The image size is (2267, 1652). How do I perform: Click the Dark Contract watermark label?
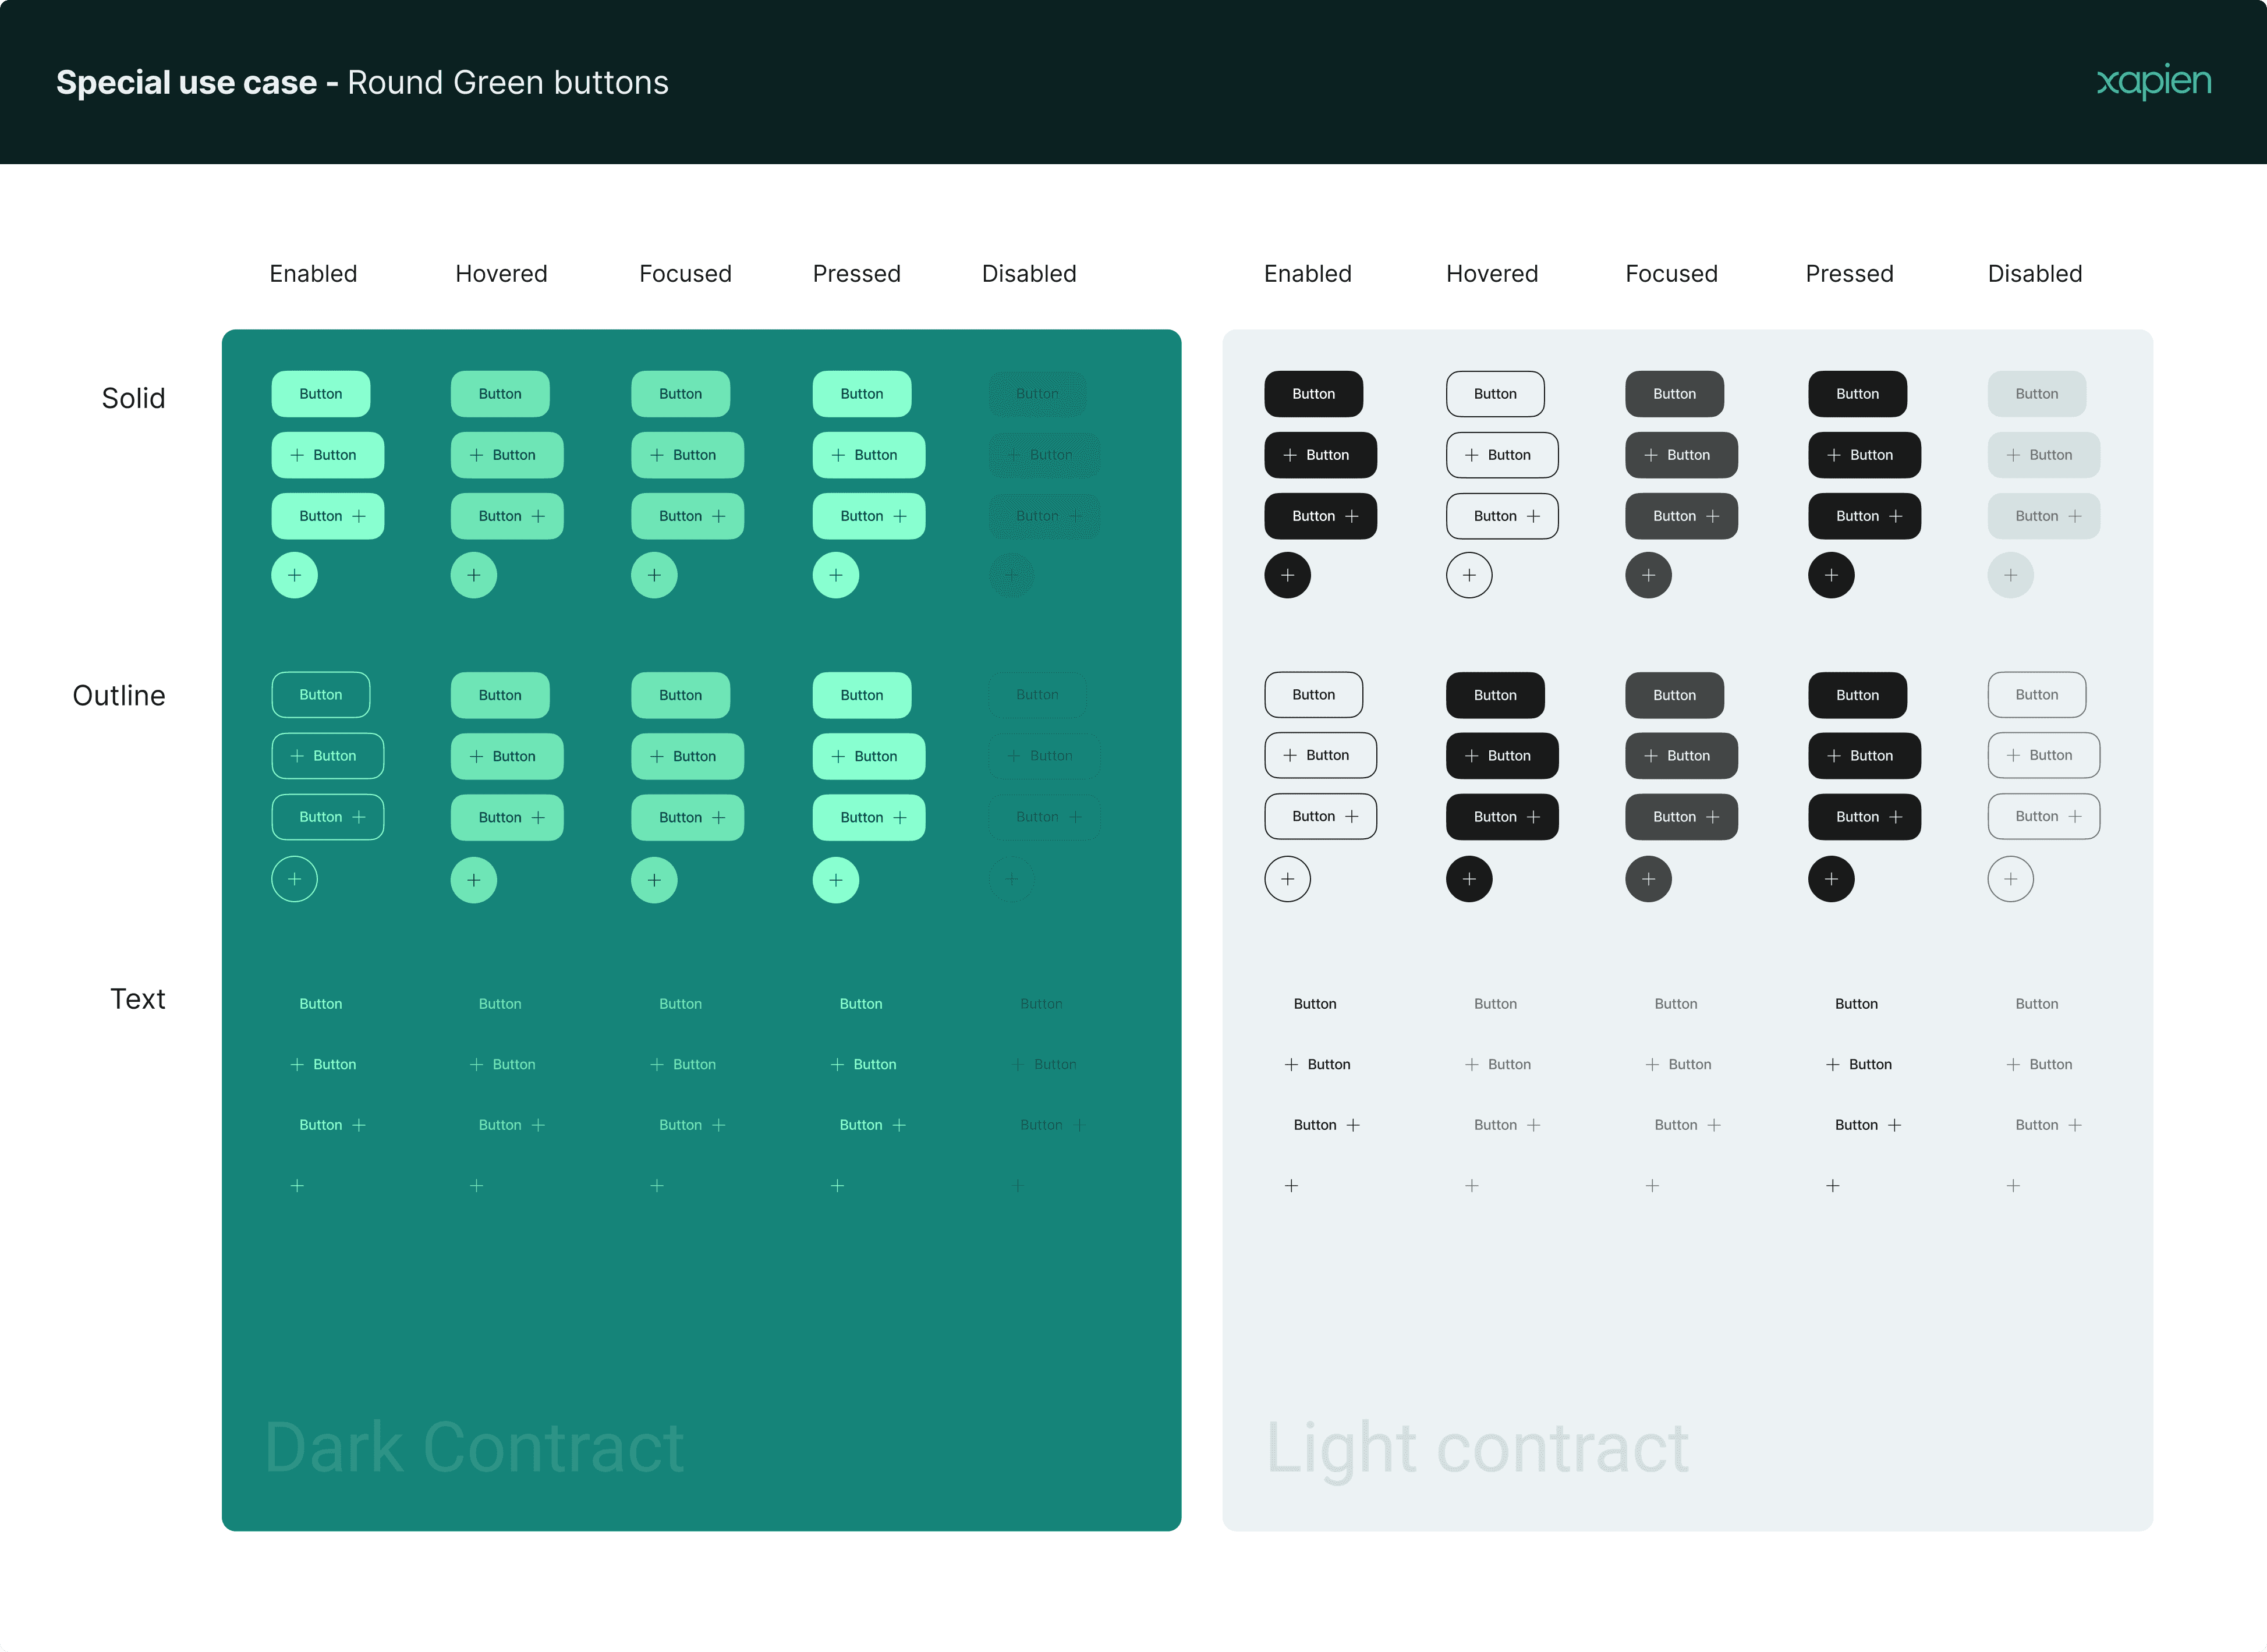tap(474, 1446)
